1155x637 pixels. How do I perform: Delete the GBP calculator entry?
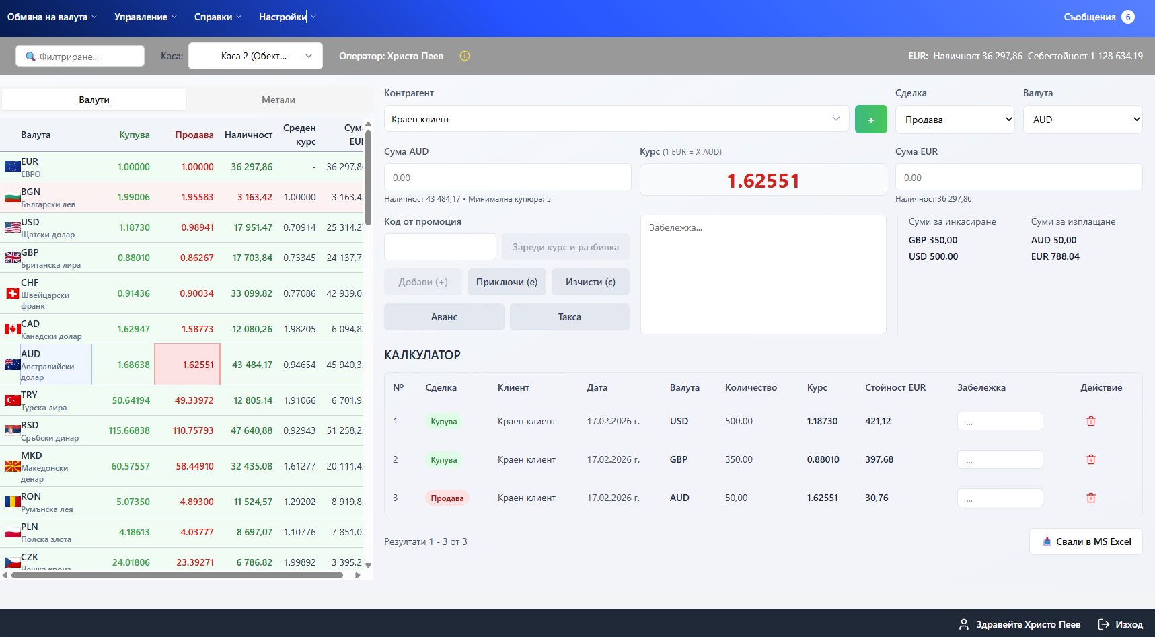tap(1090, 459)
